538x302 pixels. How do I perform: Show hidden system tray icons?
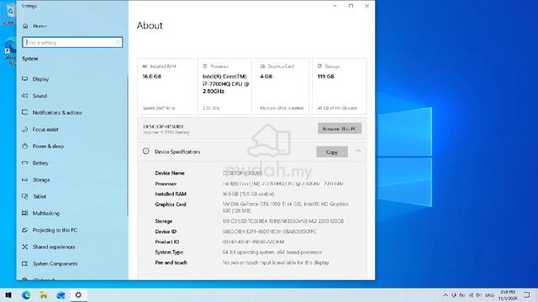point(445,295)
